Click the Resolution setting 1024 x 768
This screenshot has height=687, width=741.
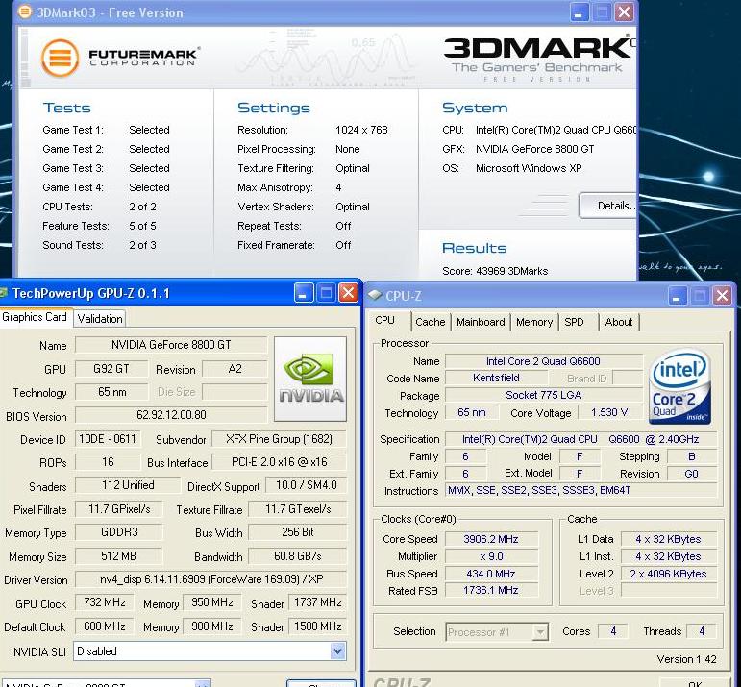(361, 130)
